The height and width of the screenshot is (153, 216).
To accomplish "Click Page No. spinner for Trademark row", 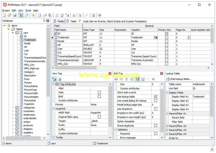I will (189, 37).
